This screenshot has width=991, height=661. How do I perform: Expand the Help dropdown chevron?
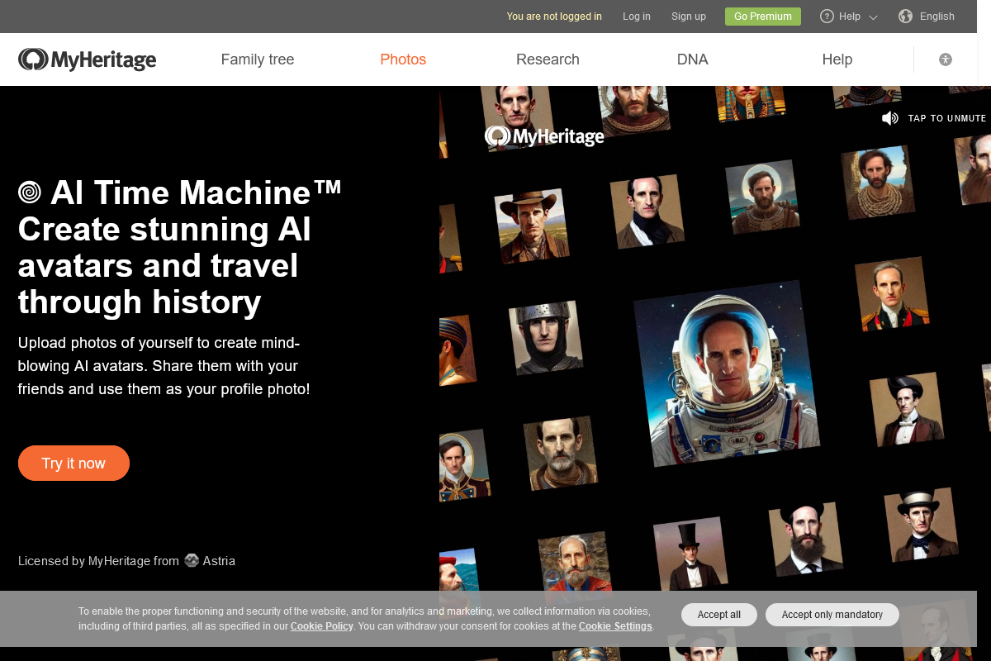tap(874, 18)
